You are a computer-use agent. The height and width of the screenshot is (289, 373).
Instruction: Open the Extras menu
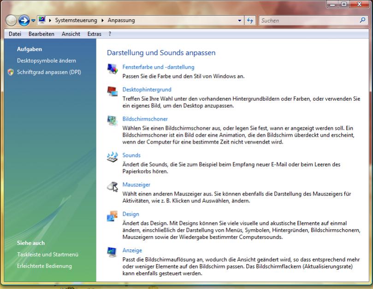pyautogui.click(x=94, y=34)
